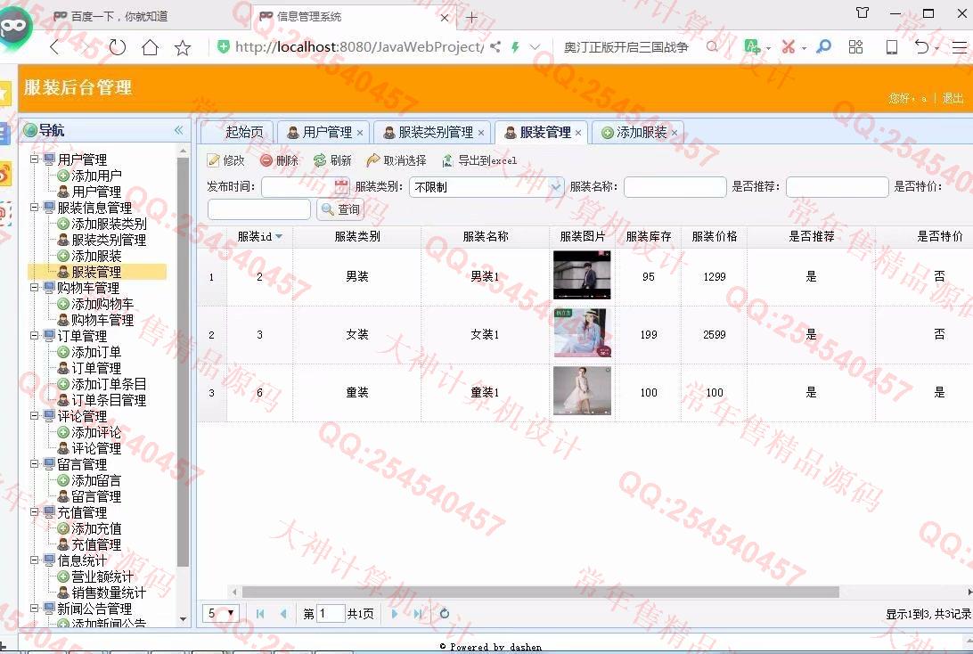Collapse the 订单管理 tree node
This screenshot has width=973, height=654.
point(35,336)
